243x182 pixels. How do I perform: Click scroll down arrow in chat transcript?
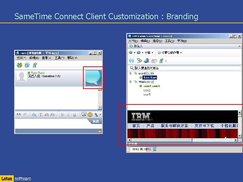[100, 107]
